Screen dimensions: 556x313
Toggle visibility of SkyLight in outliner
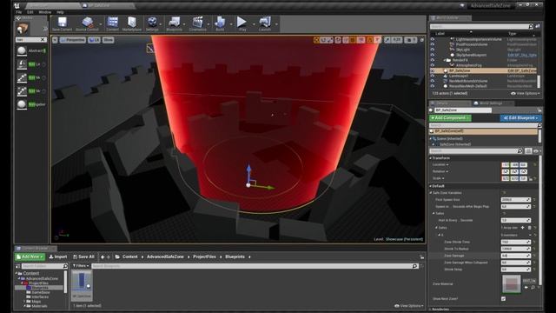(433, 50)
